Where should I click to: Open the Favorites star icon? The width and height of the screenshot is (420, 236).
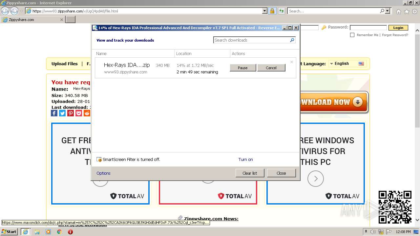pos(407,11)
